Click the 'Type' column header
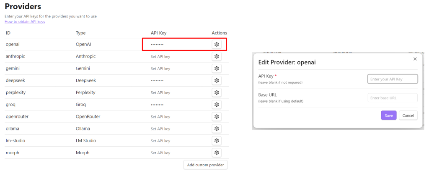Image resolution: width=429 pixels, height=173 pixels. tap(81, 33)
